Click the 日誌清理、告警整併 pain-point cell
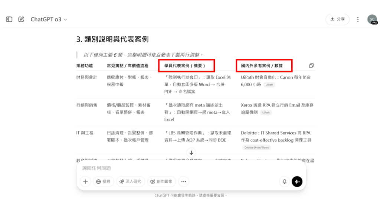Viewport: 380px width, 214px height. click(130, 136)
